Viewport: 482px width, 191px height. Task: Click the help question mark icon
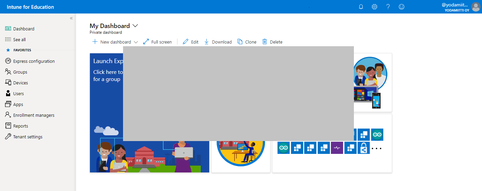click(388, 7)
